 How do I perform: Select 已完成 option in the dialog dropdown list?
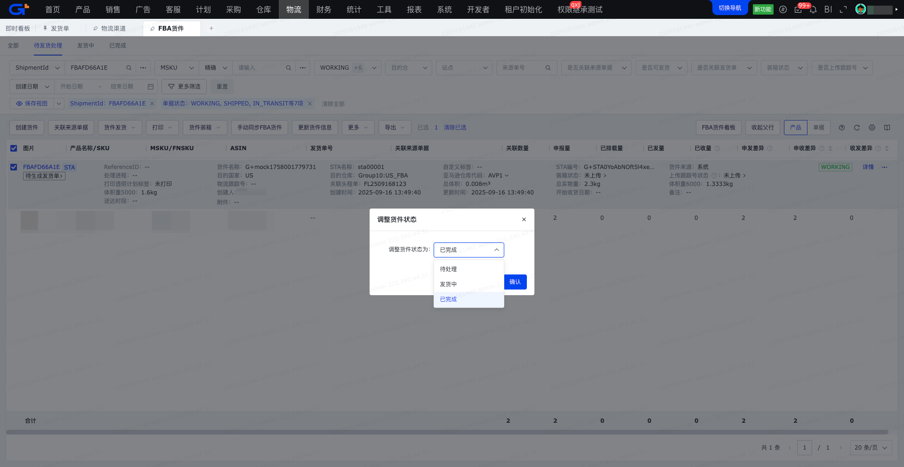469,299
